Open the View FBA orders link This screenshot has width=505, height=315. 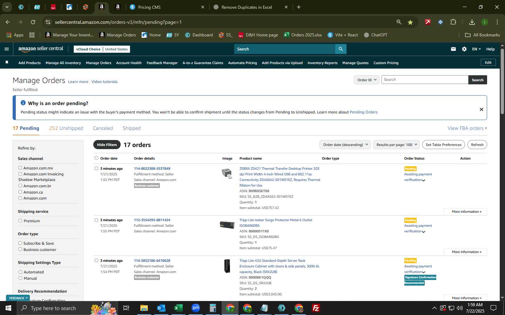467,128
